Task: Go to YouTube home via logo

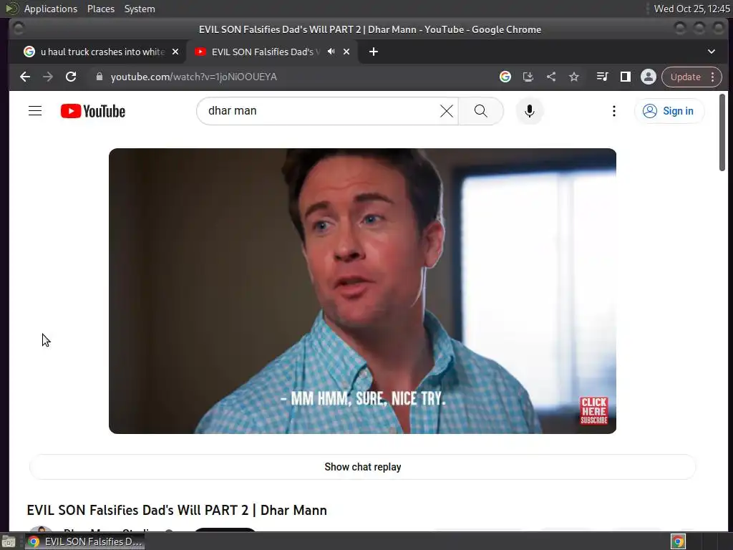Action: 93,111
